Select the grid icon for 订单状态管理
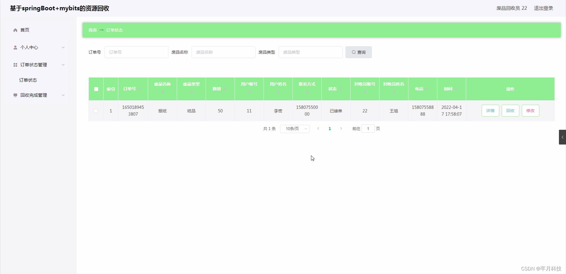The height and width of the screenshot is (274, 566). (x=15, y=65)
